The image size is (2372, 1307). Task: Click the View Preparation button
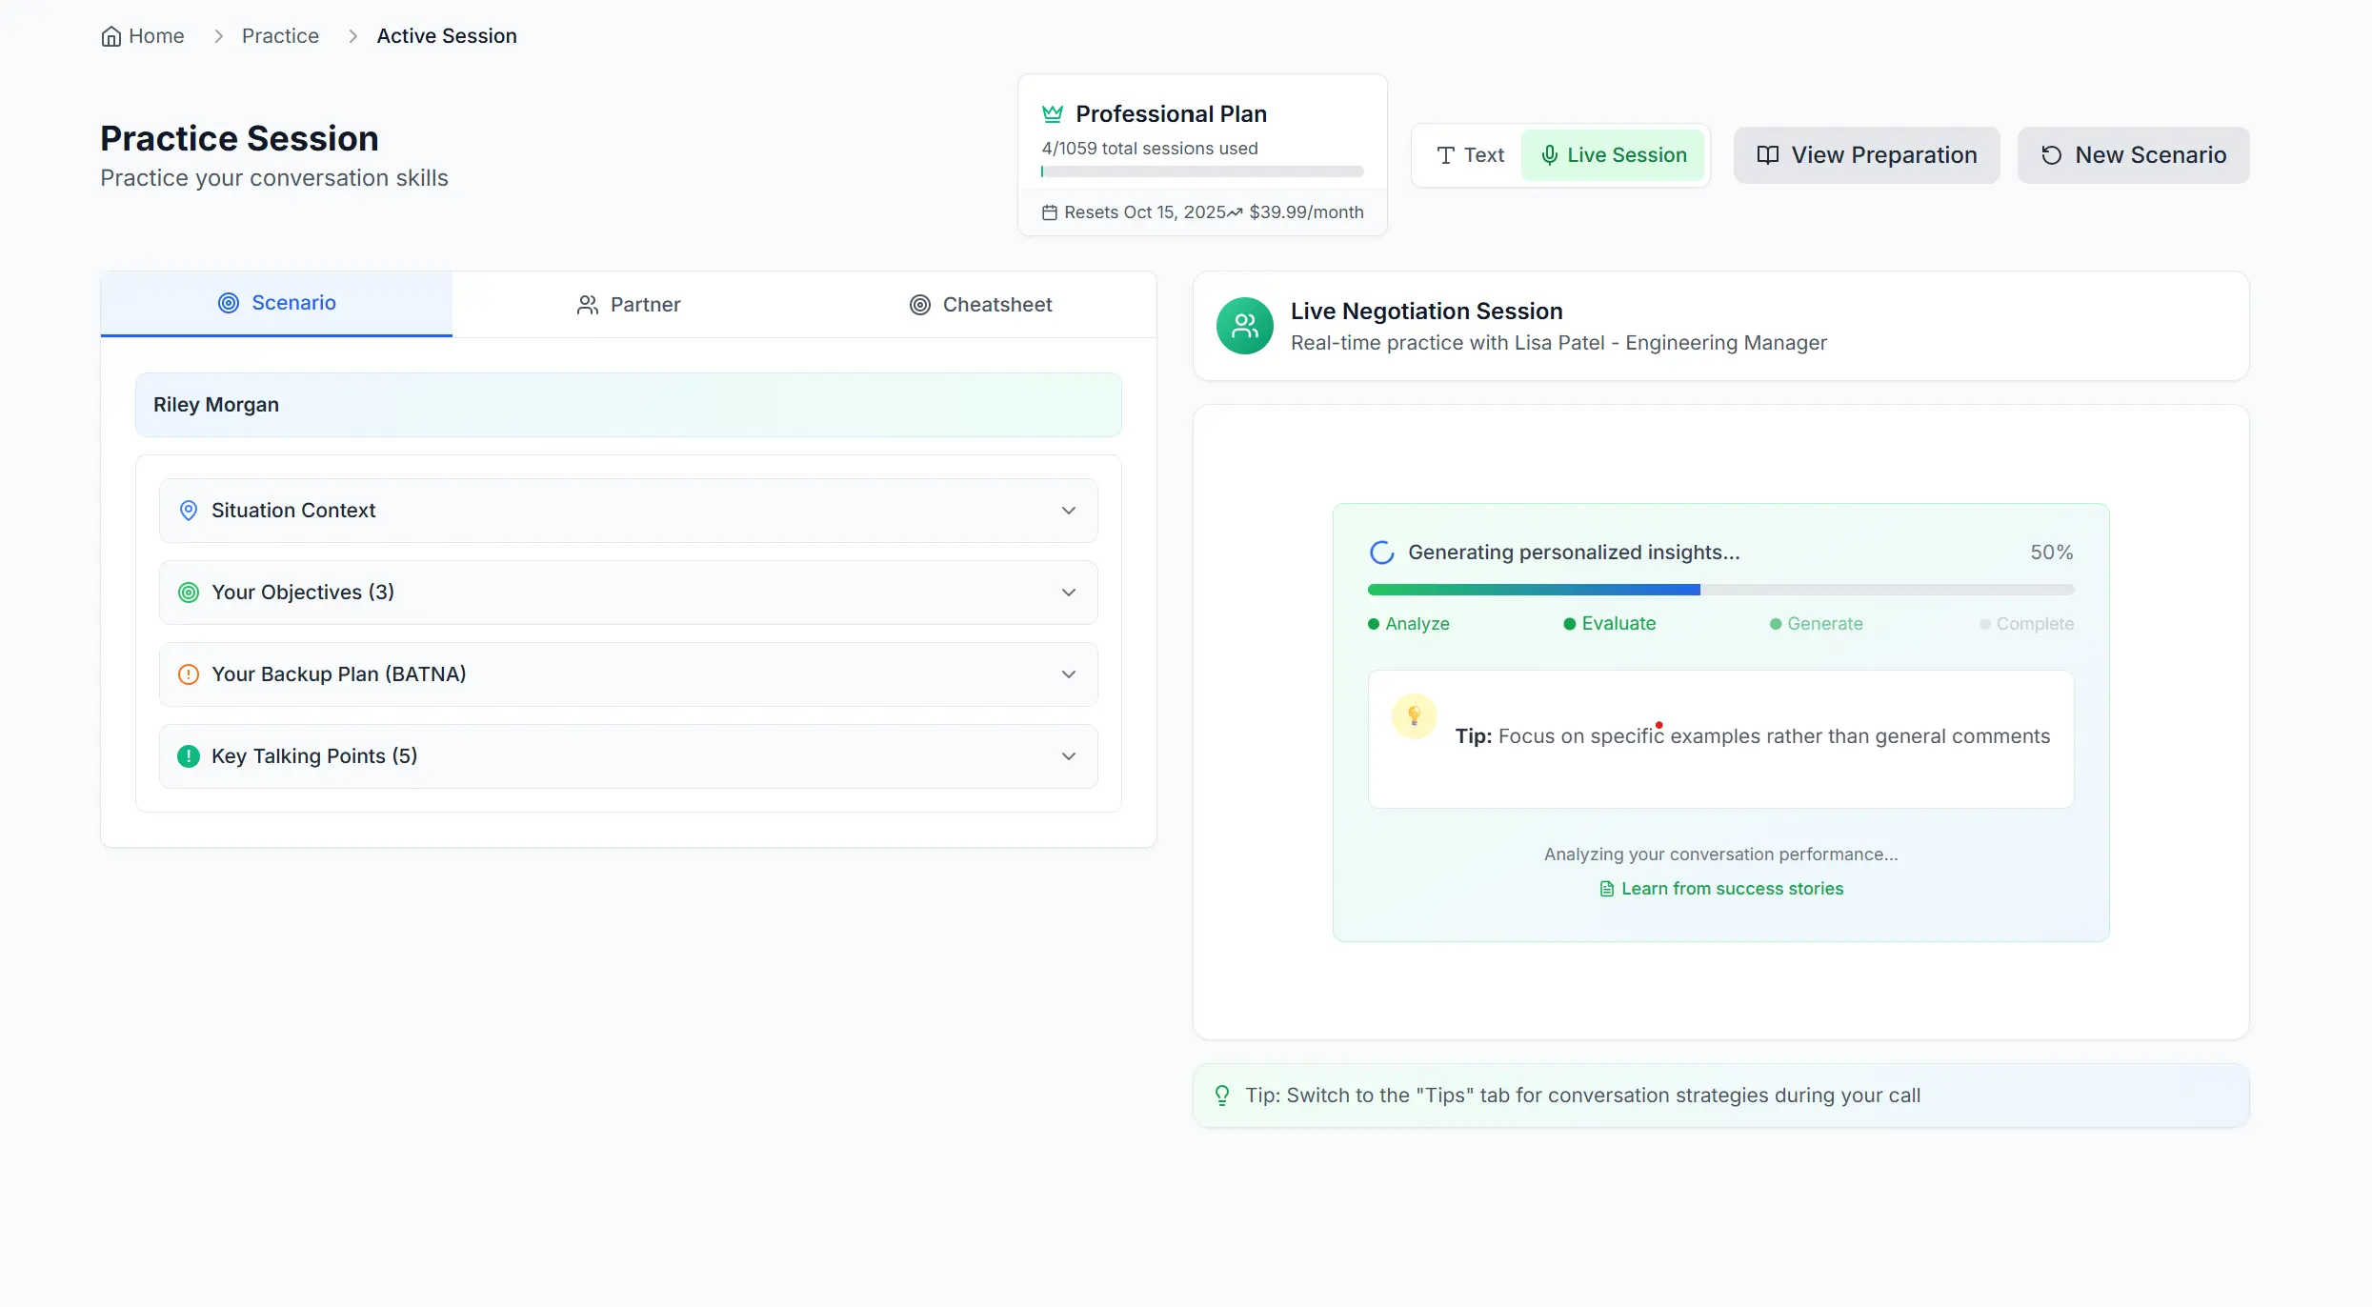pos(1865,155)
